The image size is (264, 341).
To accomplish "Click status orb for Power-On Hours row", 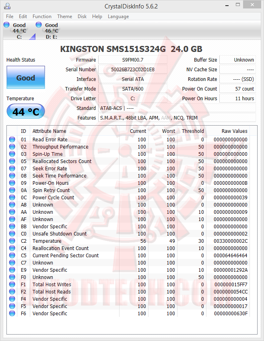I will 12,183.
